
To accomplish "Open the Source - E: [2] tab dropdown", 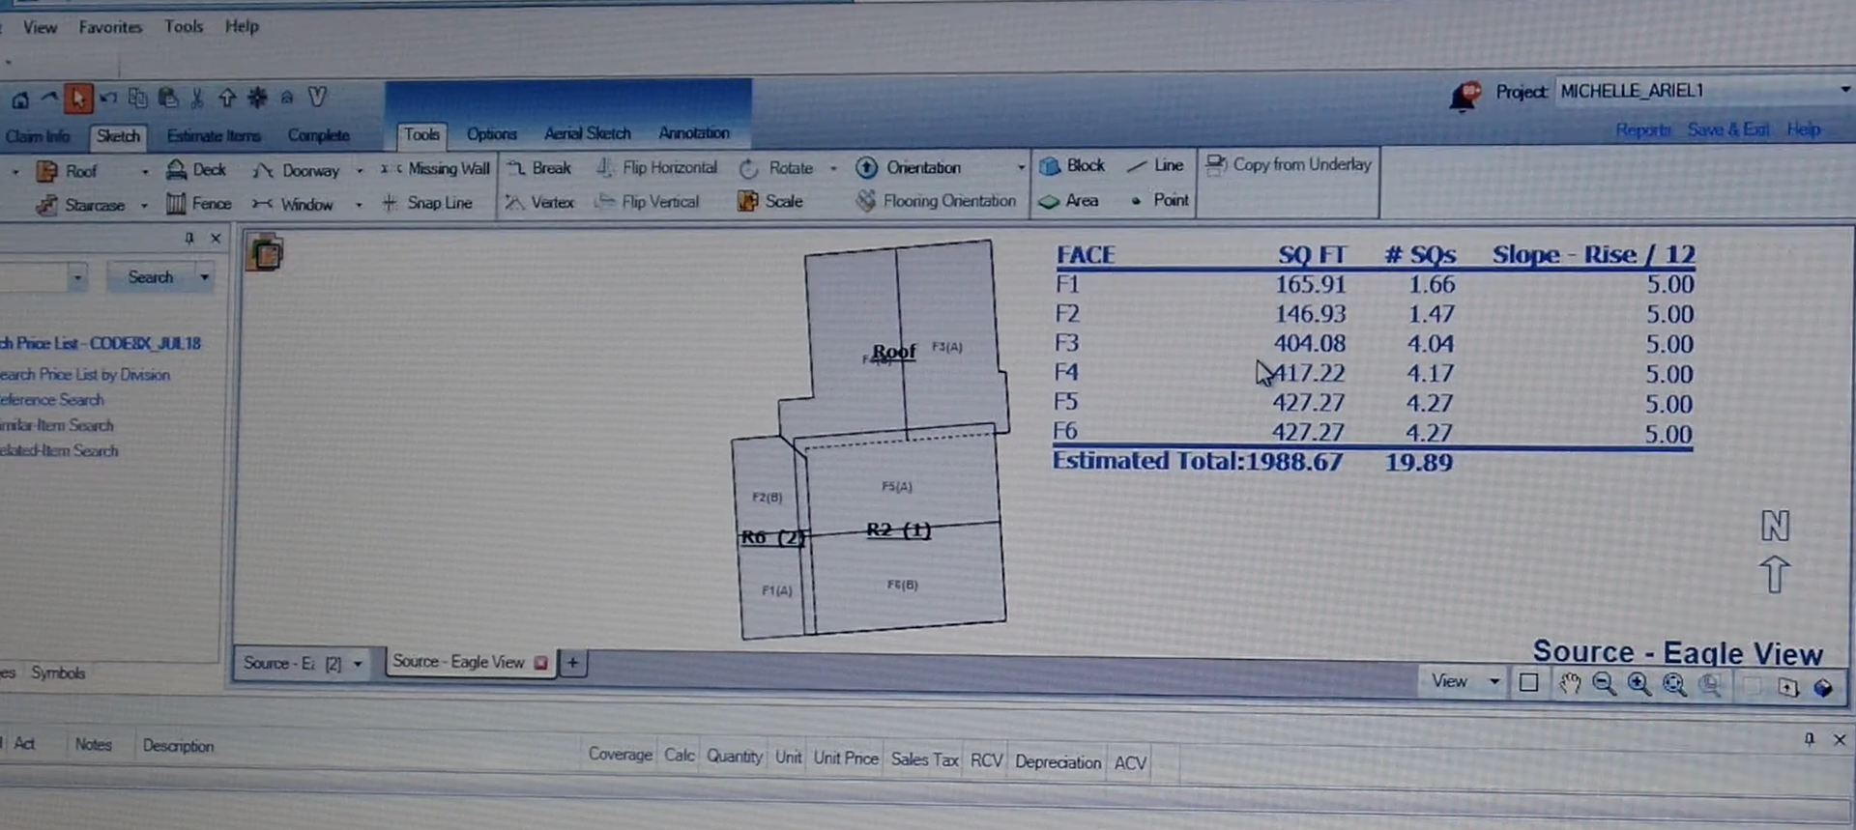I will (x=358, y=664).
